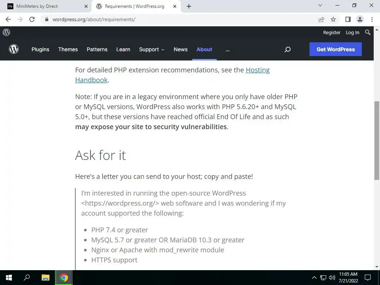This screenshot has height=285, width=380.
Task: Open the Hosting Handbook link
Action: pyautogui.click(x=172, y=75)
